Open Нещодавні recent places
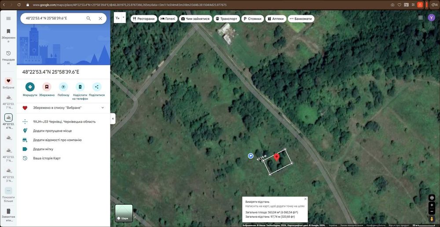Screen dimensions: 440x227 (x=8, y=58)
